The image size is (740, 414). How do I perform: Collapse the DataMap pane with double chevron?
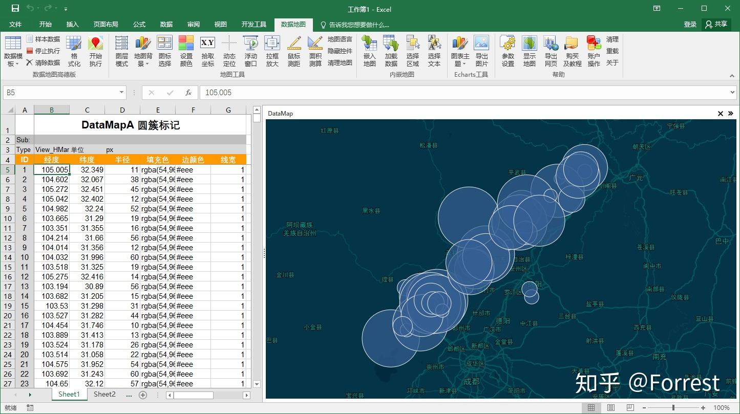click(x=731, y=114)
